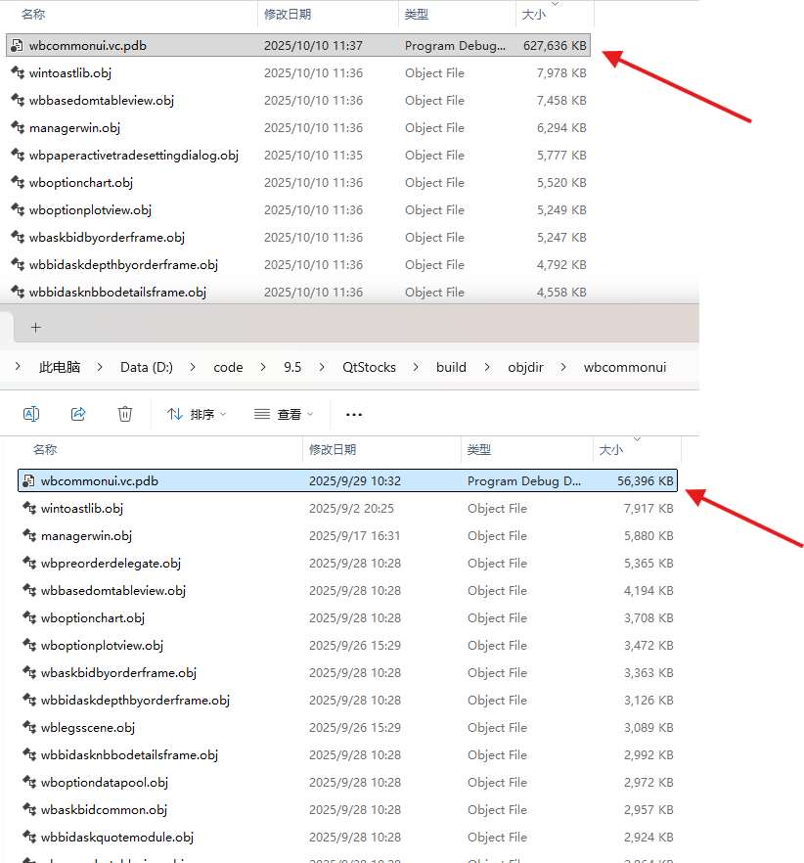This screenshot has height=863, width=804.
Task: Select wboptionchart.obj in the upper file list
Action: [x=81, y=183]
